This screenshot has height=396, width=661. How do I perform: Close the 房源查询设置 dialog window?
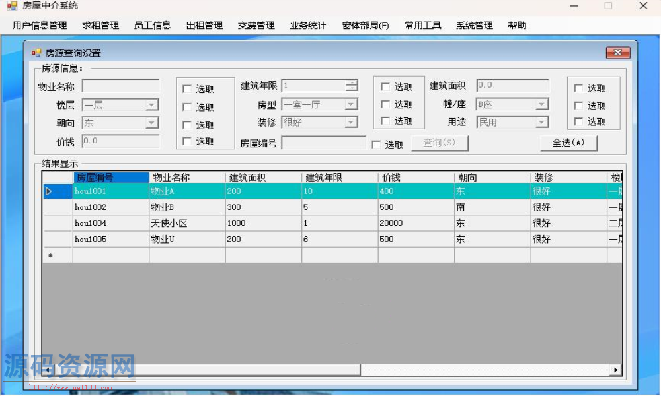tap(617, 53)
